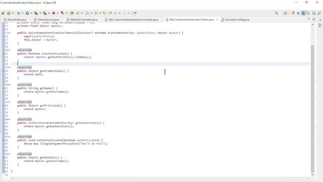Switch to the TokenService.java tab
The image size is (323, 182).
click(x=46, y=20)
